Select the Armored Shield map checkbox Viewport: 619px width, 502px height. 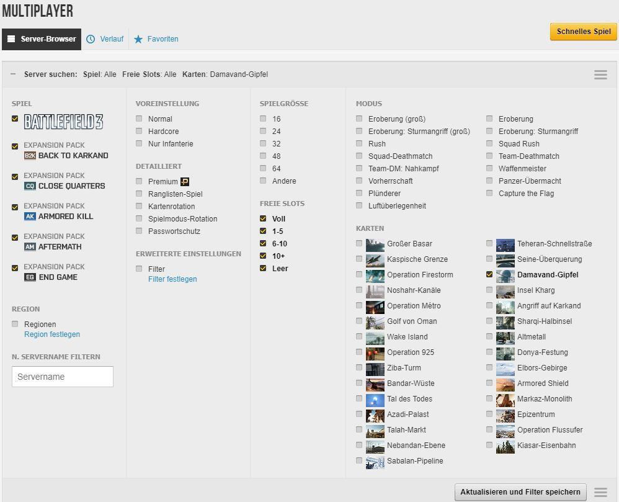click(x=489, y=383)
